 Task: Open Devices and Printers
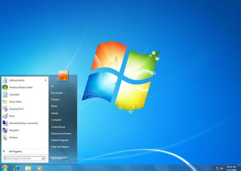[x=61, y=134]
